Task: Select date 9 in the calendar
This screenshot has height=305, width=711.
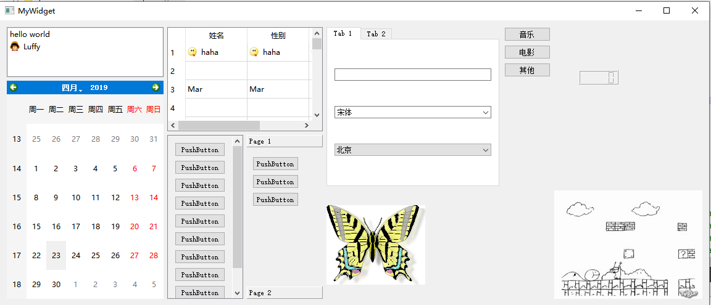Action: pyautogui.click(x=56, y=197)
